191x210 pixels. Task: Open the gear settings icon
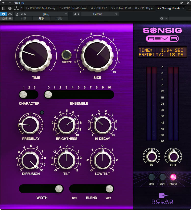[162, 18]
